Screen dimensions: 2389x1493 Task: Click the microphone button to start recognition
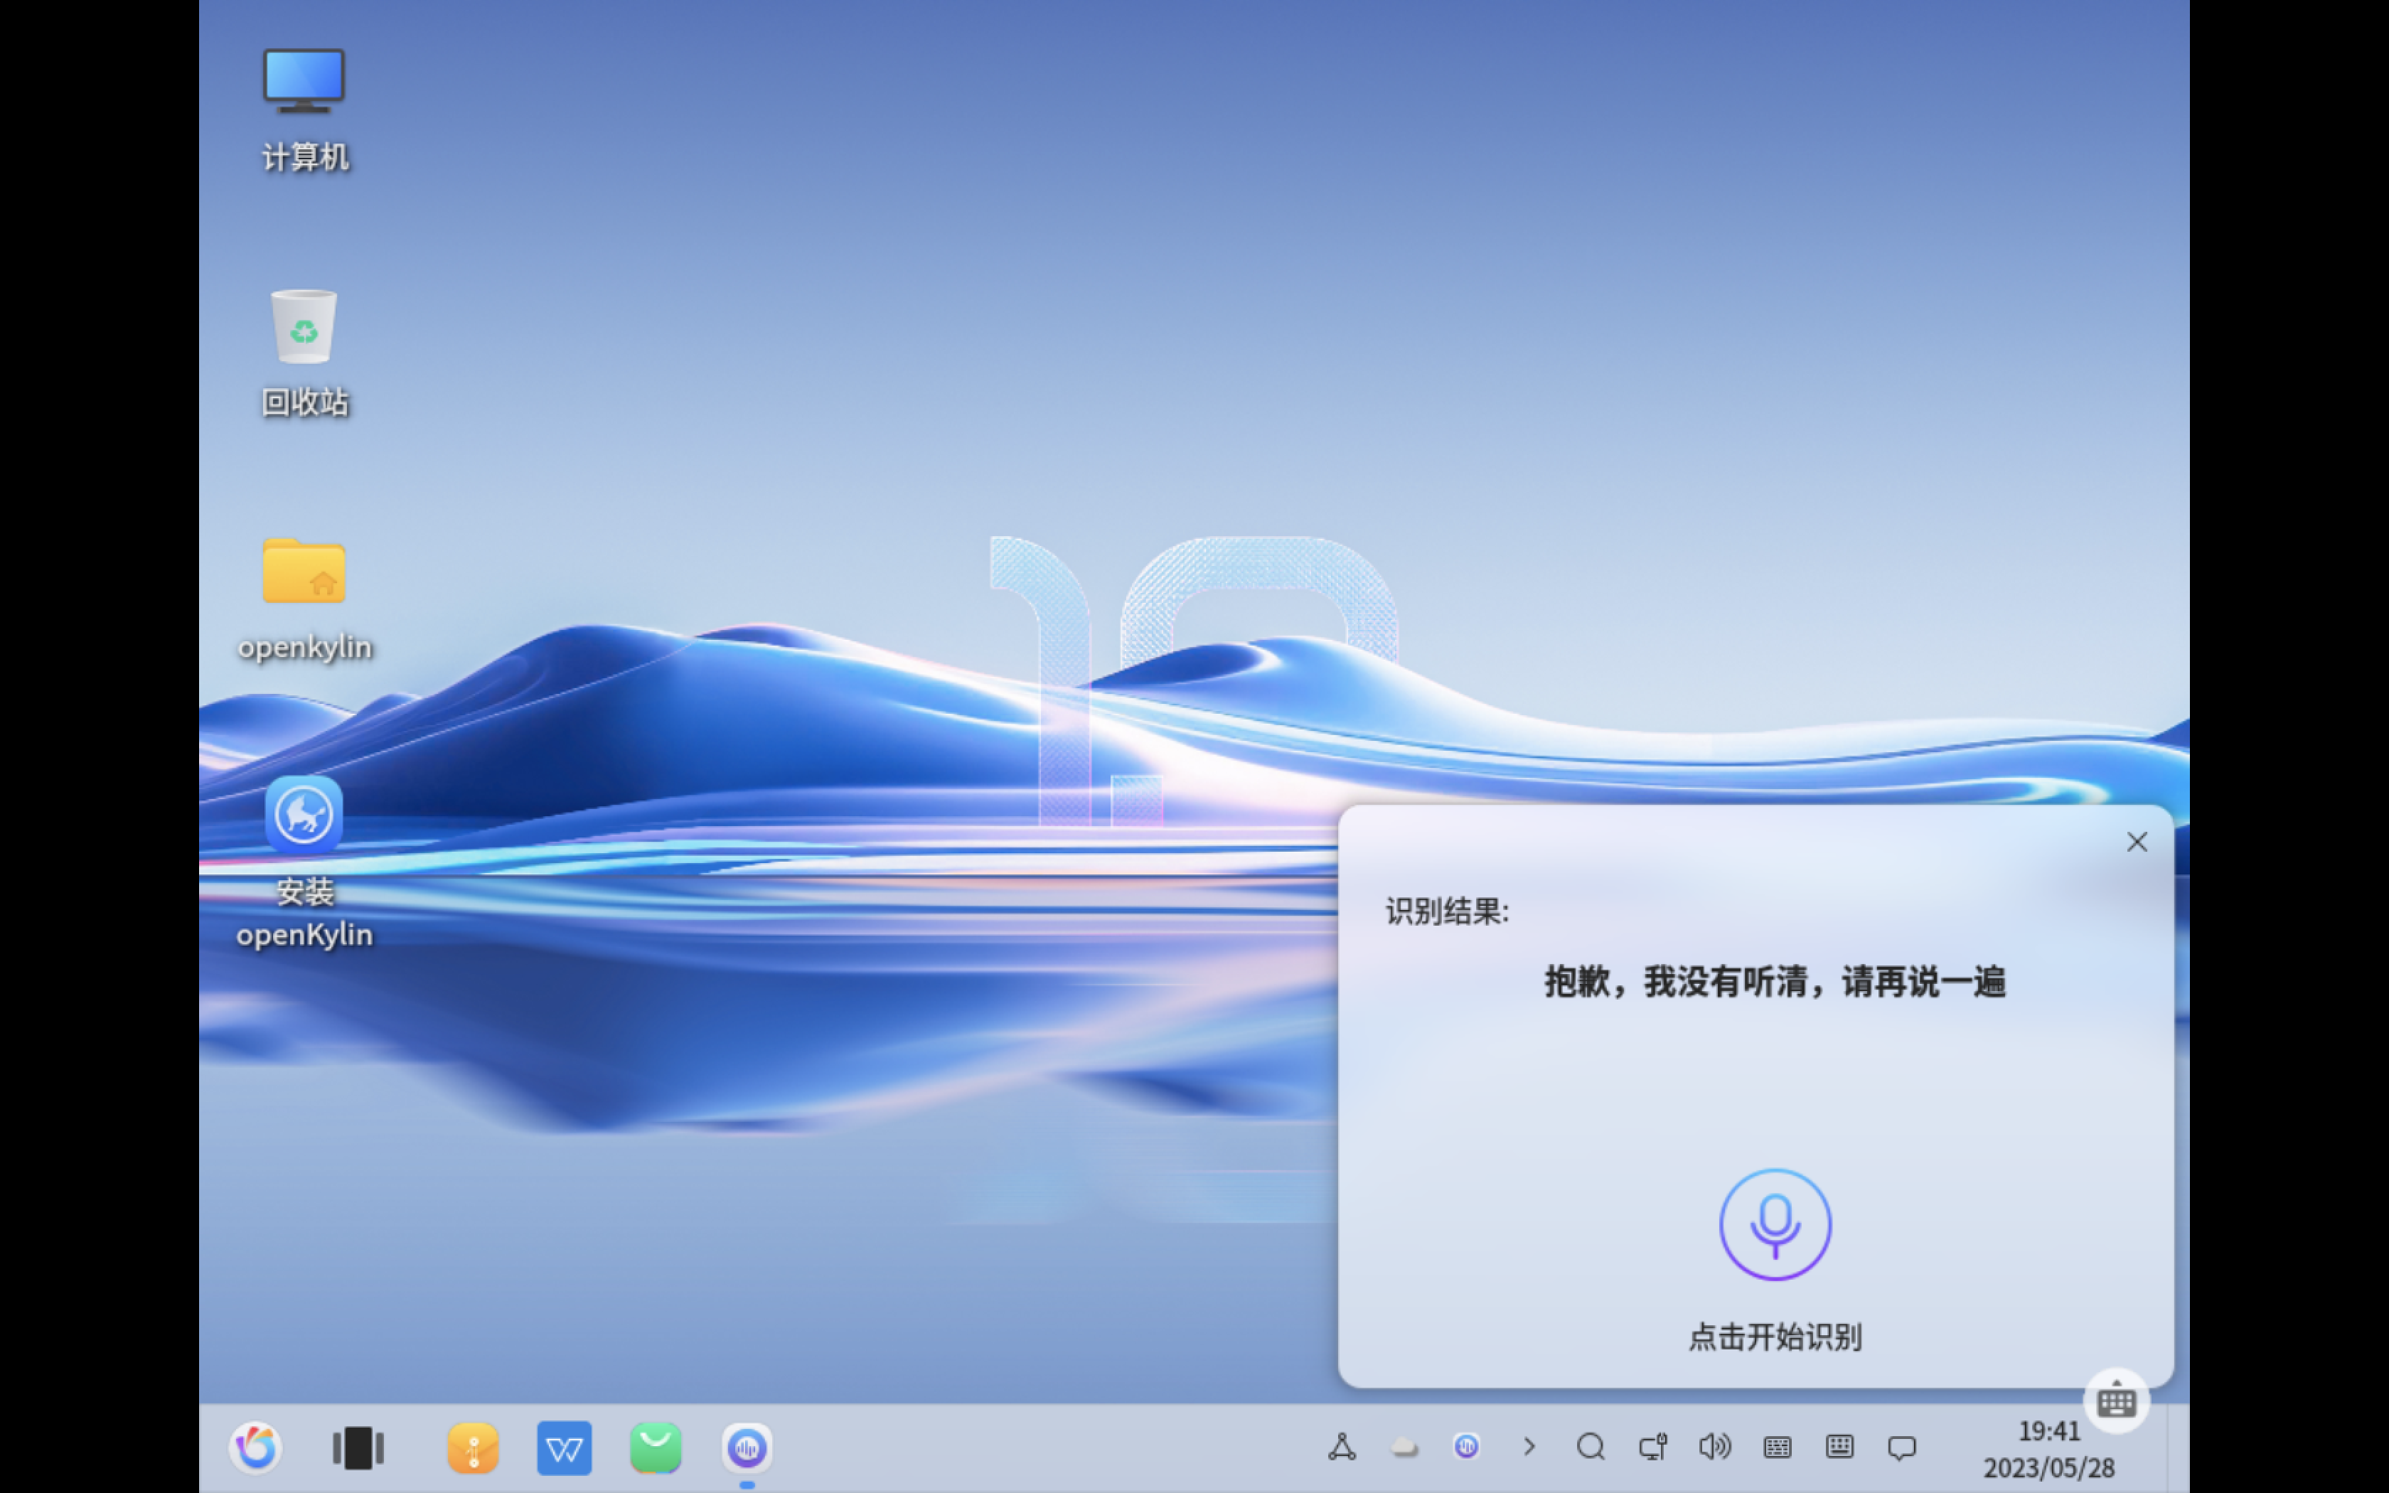tap(1774, 1224)
